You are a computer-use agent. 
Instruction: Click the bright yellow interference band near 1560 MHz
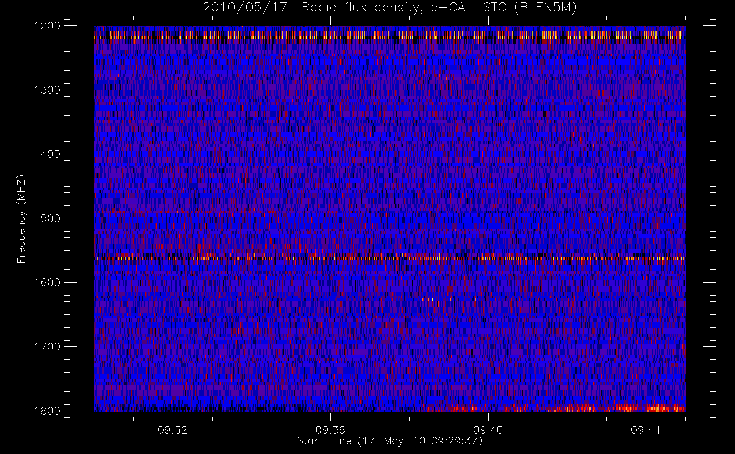point(390,257)
